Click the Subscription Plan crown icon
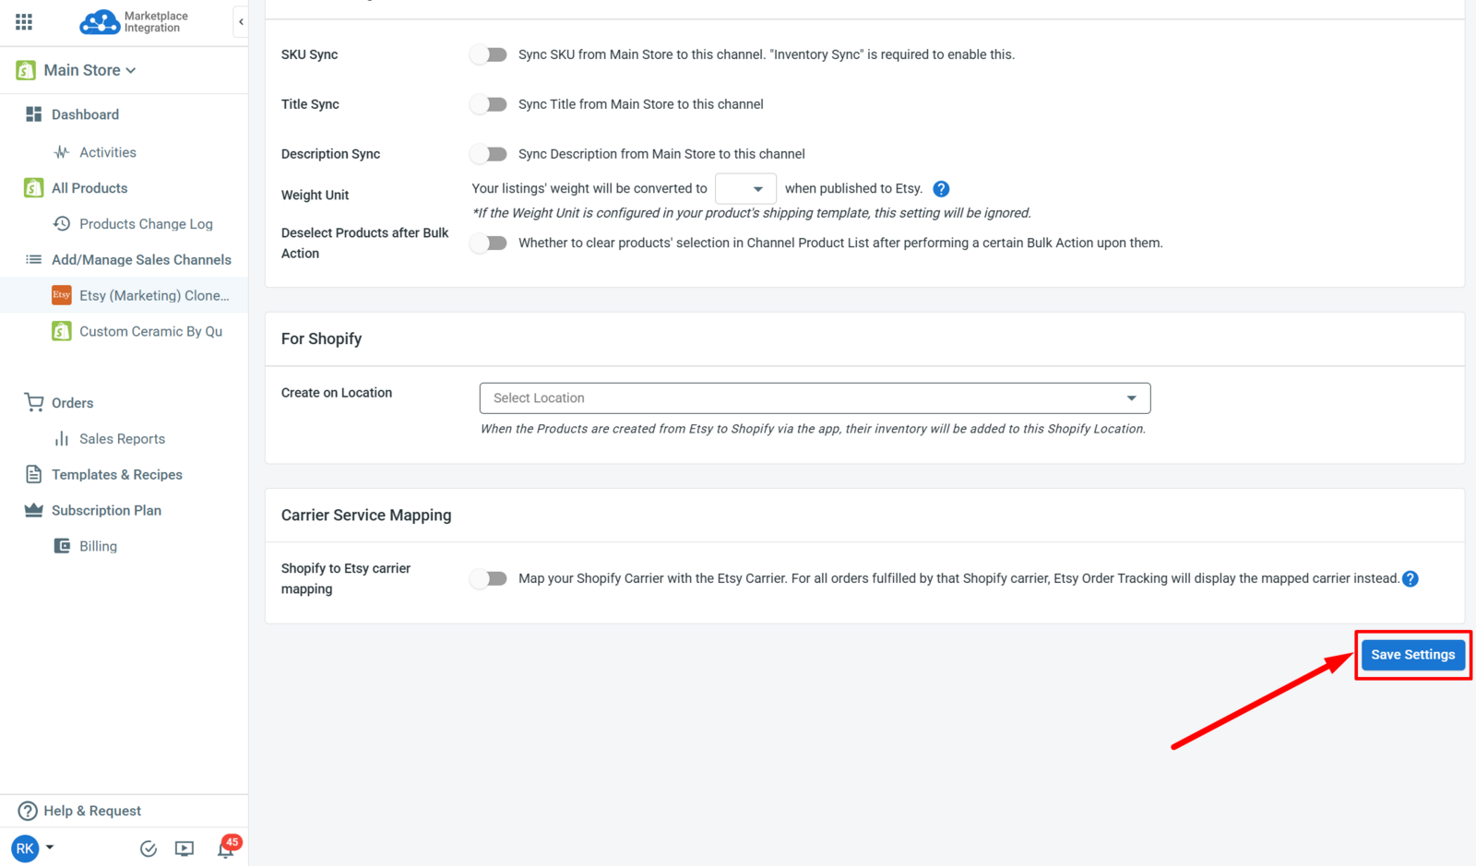Image resolution: width=1476 pixels, height=866 pixels. click(x=34, y=510)
